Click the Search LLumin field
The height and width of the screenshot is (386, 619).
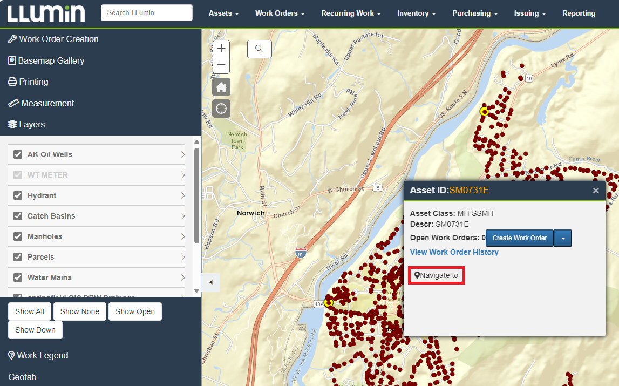146,12
